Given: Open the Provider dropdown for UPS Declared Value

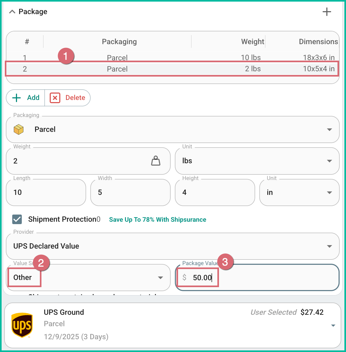Looking at the screenshot, I should pos(330,246).
